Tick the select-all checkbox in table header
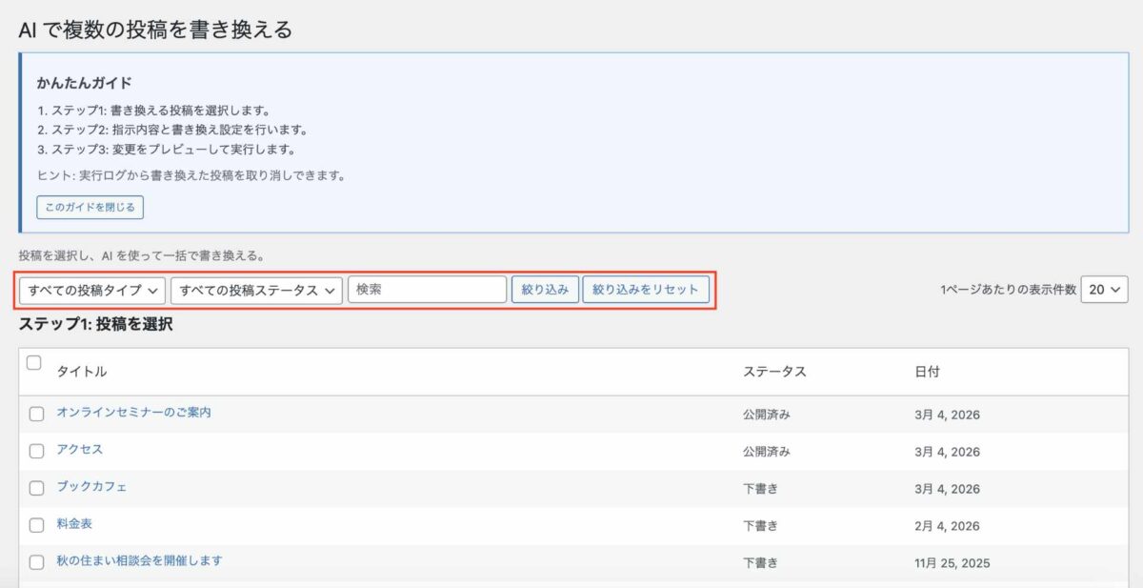Viewport: 1143px width, 588px height. coord(34,362)
